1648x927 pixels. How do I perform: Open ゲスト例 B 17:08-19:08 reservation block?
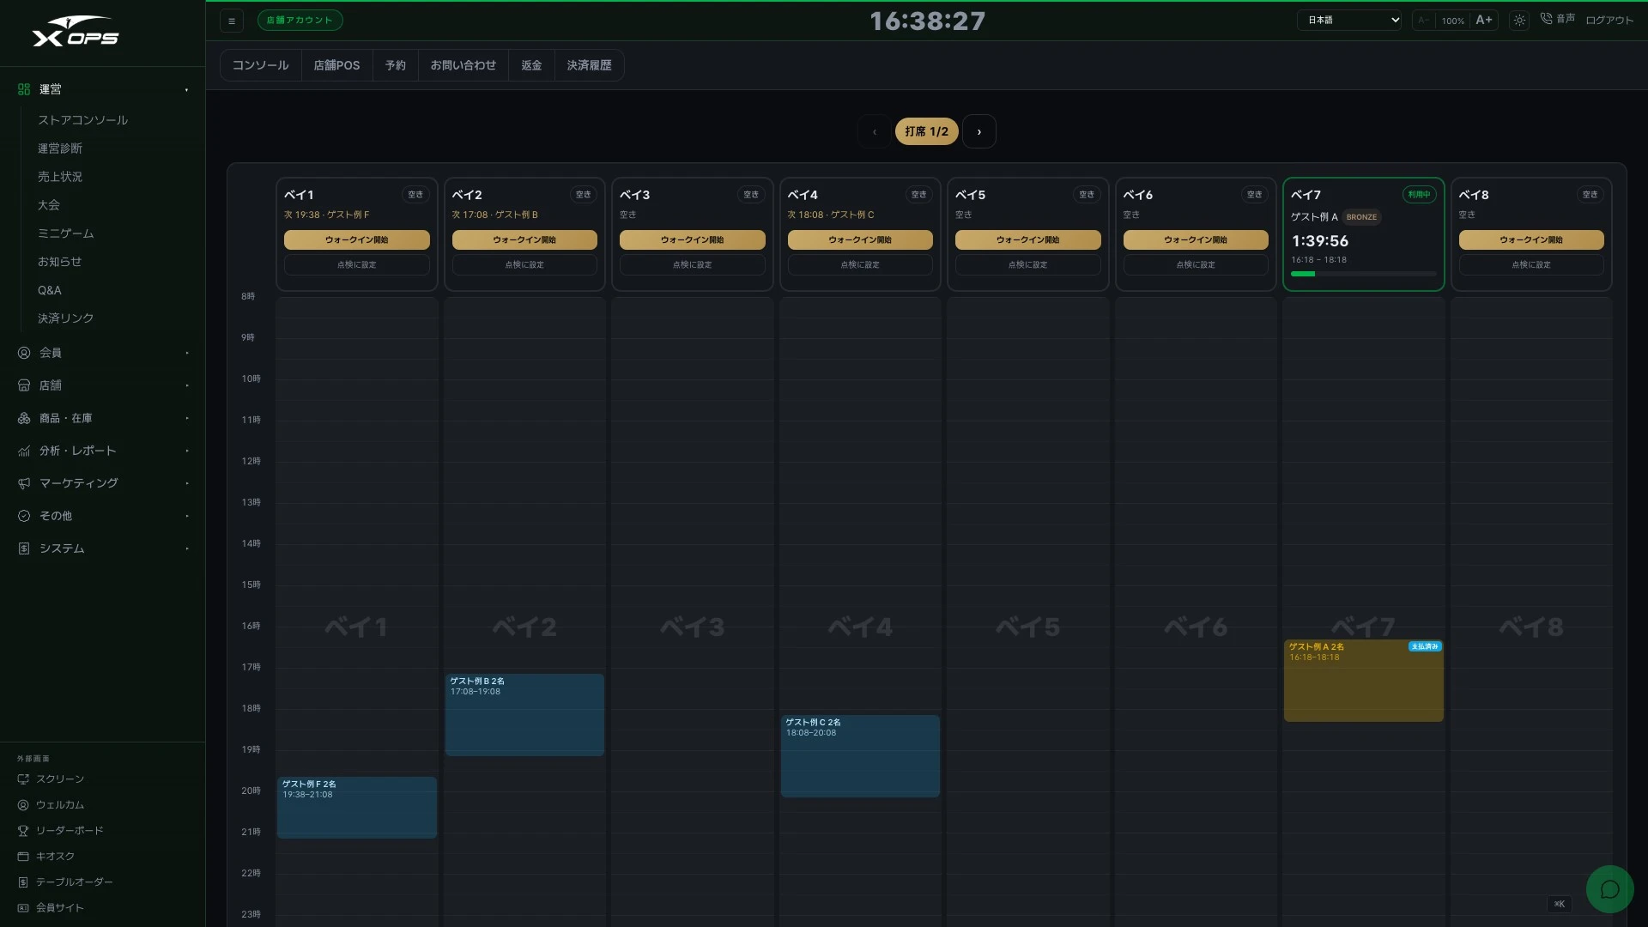(x=524, y=715)
